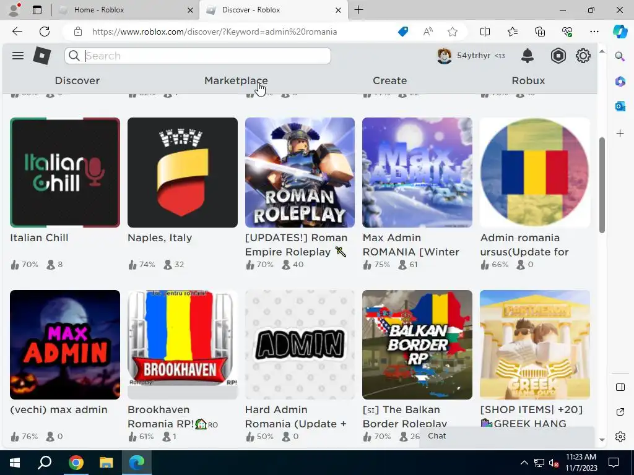Open the Roblox notifications bell
634x475 pixels.
tap(528, 56)
